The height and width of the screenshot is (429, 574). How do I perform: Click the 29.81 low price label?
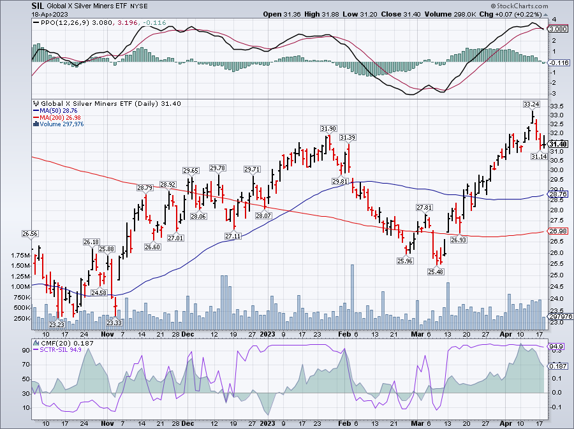pyautogui.click(x=340, y=181)
